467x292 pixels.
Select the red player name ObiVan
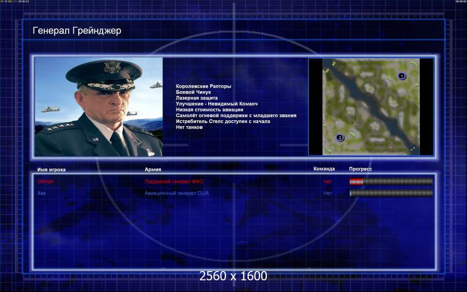tap(45, 181)
